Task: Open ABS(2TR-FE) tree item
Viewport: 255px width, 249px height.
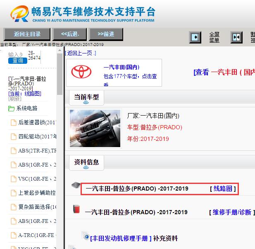Action: click(x=37, y=151)
